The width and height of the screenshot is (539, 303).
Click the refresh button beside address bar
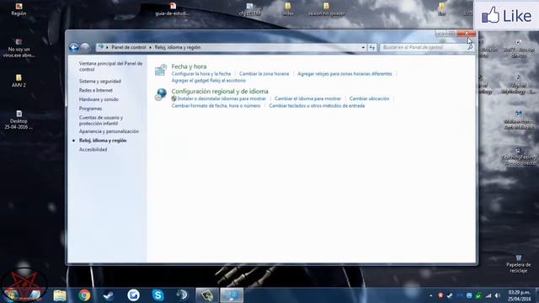click(x=372, y=47)
